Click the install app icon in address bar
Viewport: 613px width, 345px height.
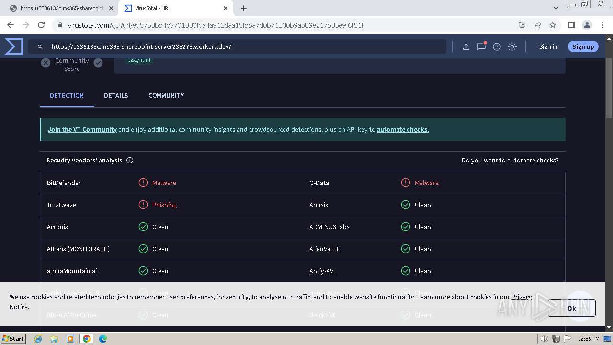[522, 25]
